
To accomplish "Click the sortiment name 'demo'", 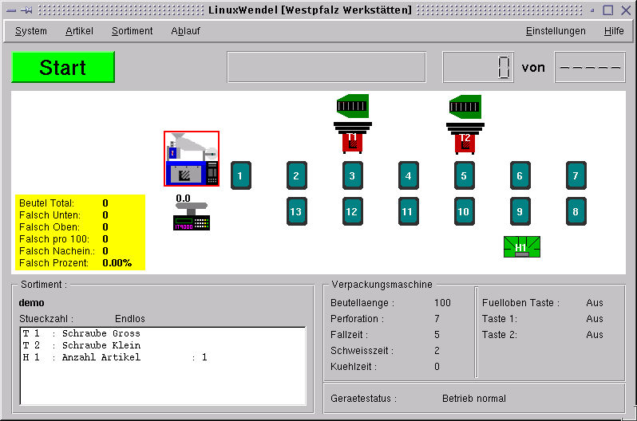I will point(31,303).
